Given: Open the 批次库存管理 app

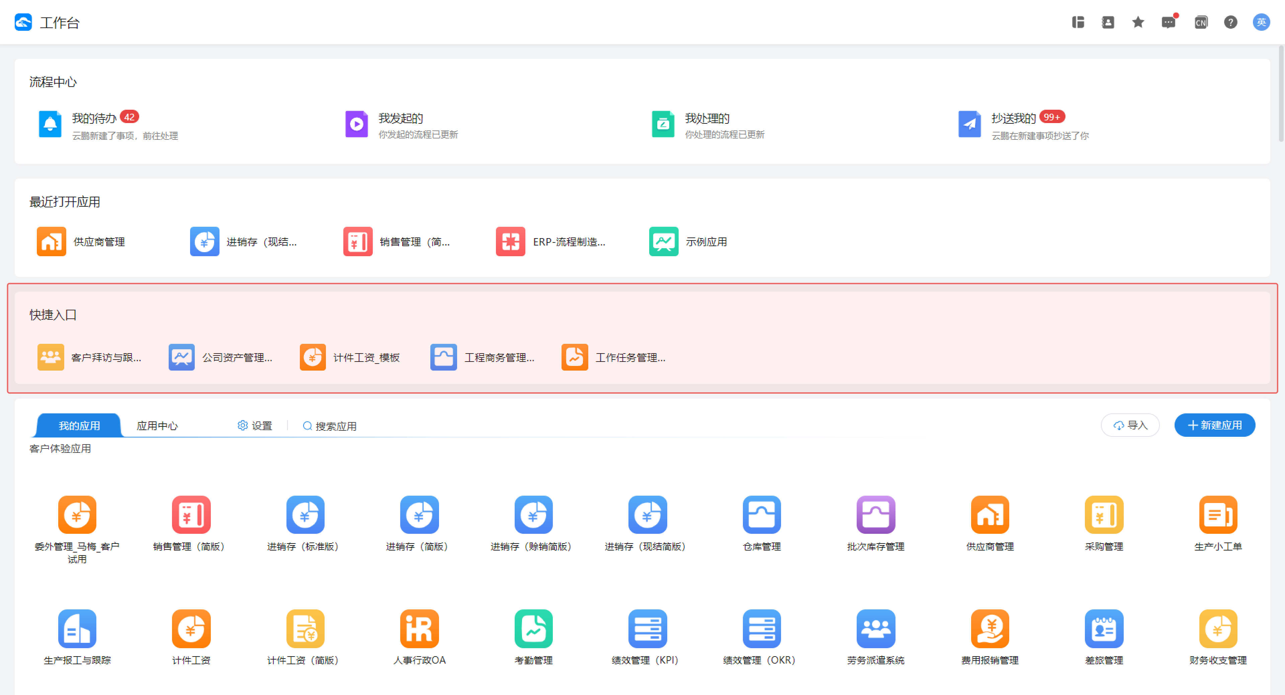Looking at the screenshot, I should pyautogui.click(x=876, y=514).
